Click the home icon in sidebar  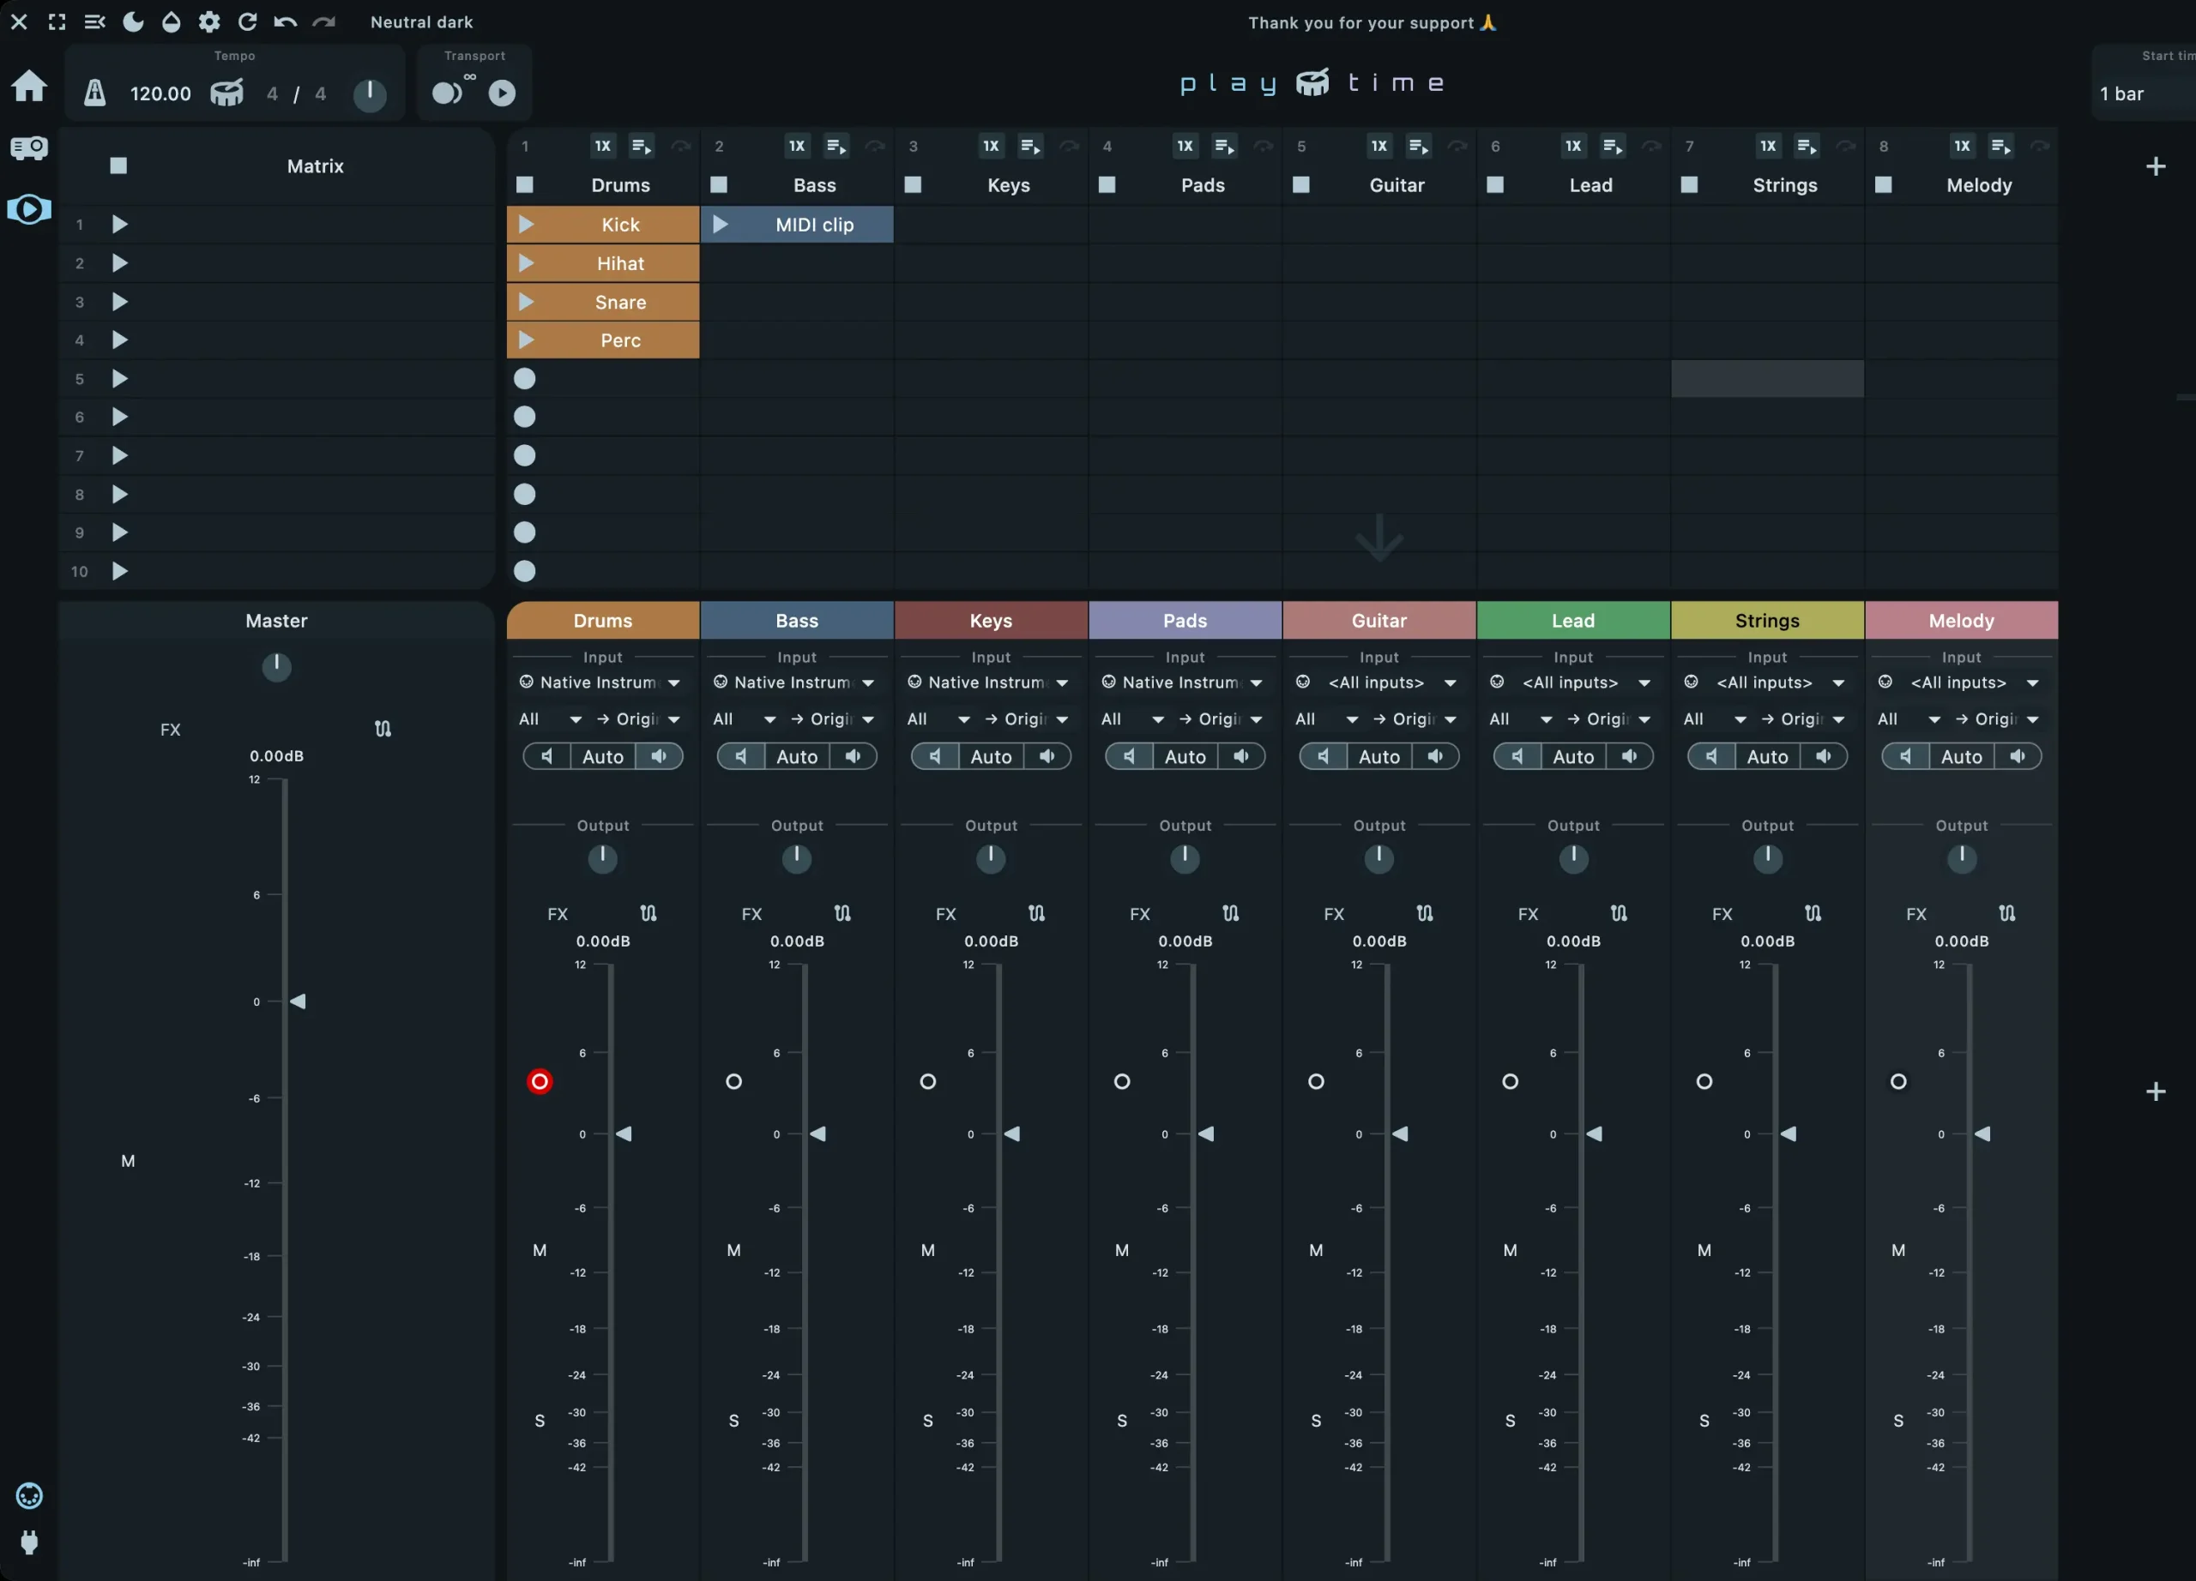coord(29,86)
